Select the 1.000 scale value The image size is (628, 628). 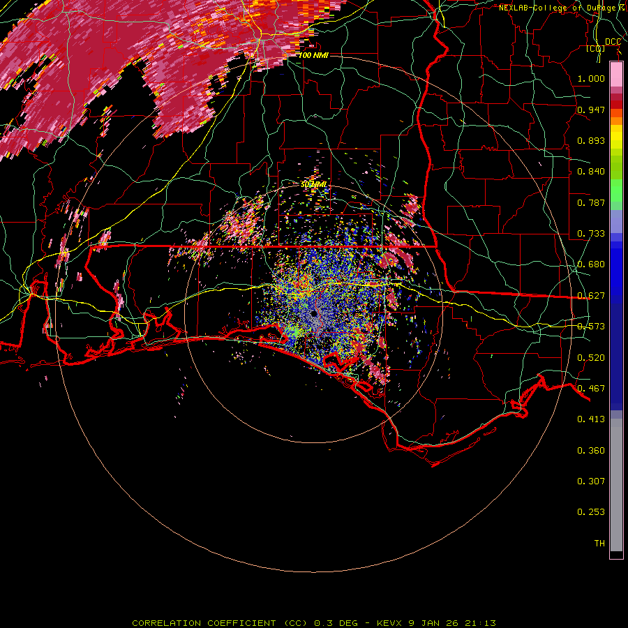tap(591, 78)
